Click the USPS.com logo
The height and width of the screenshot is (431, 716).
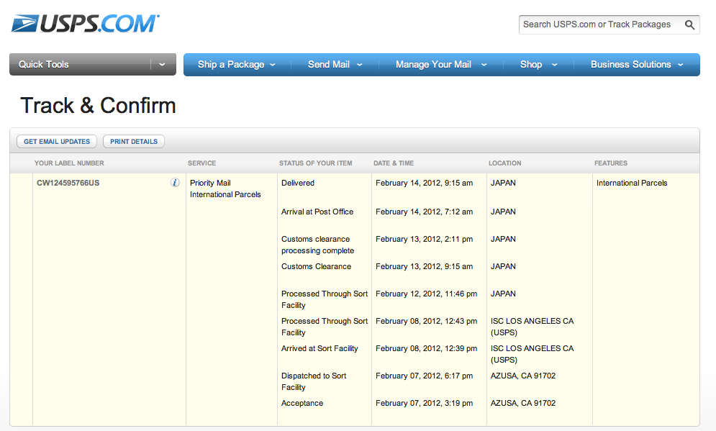tap(86, 24)
